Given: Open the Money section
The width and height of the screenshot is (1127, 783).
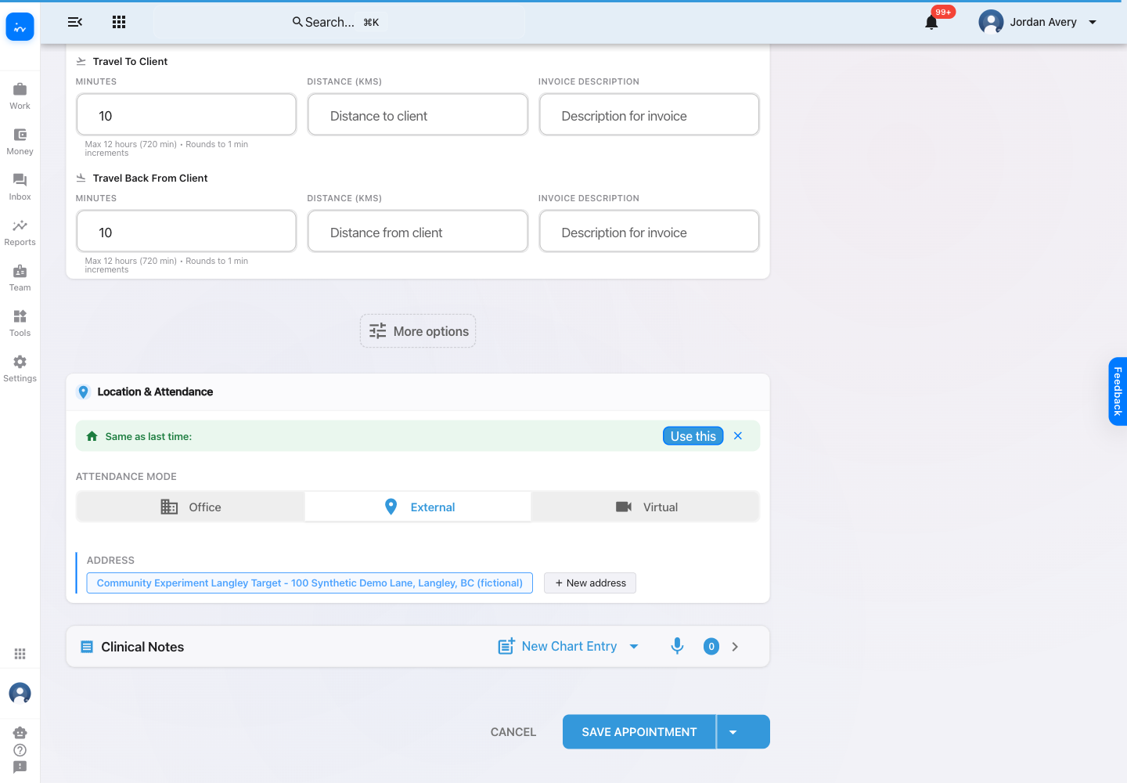Looking at the screenshot, I should [x=20, y=142].
